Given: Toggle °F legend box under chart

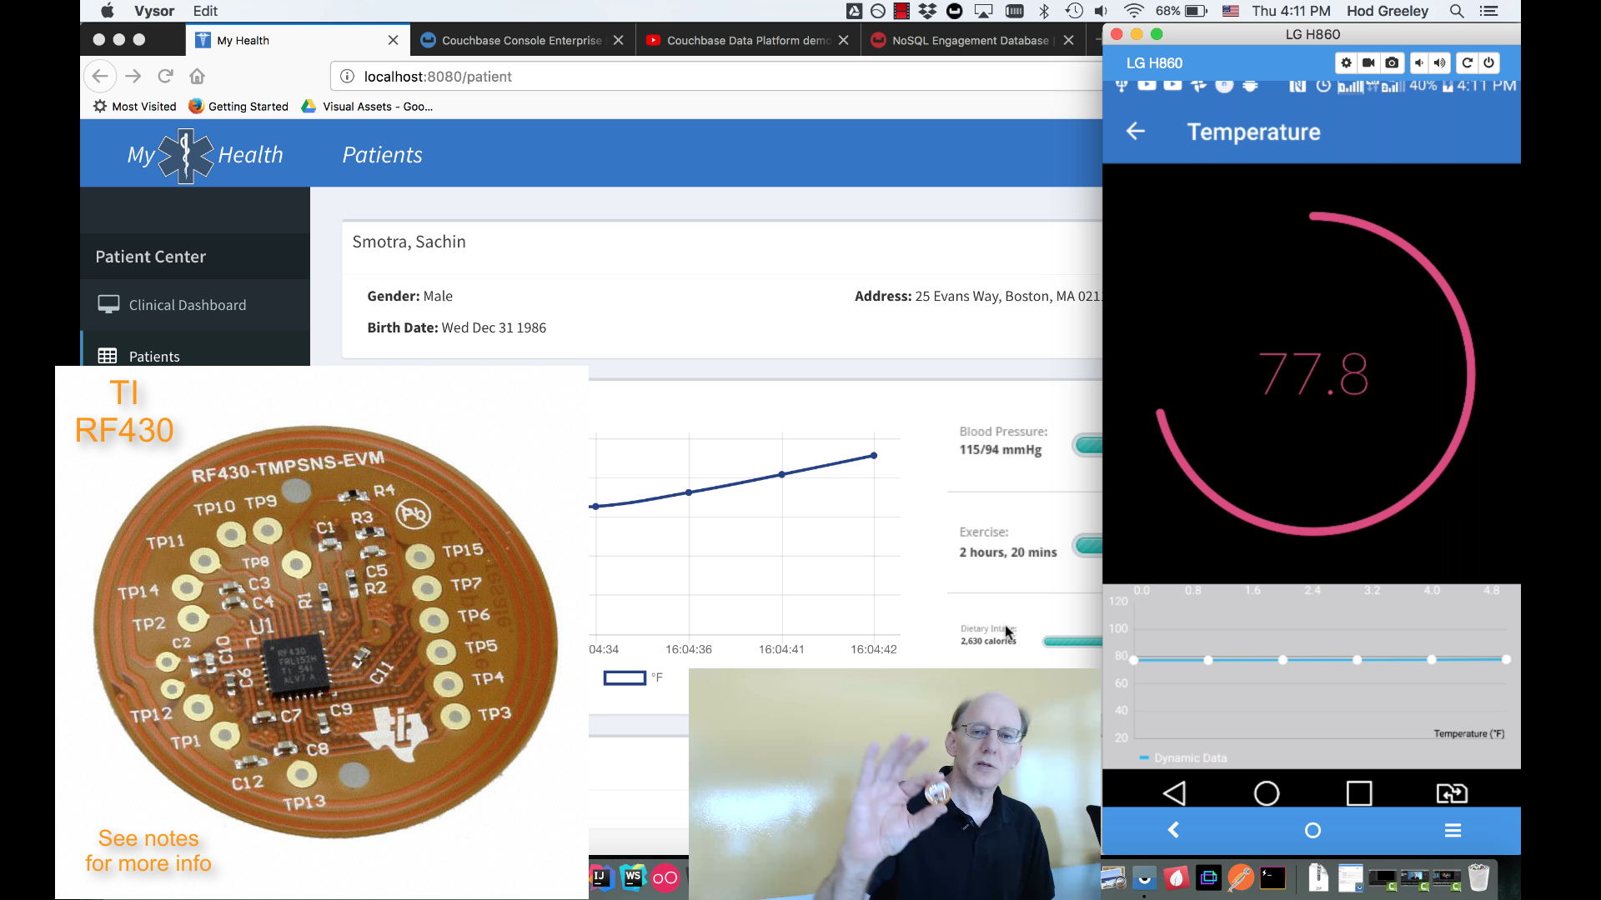Looking at the screenshot, I should tap(625, 677).
